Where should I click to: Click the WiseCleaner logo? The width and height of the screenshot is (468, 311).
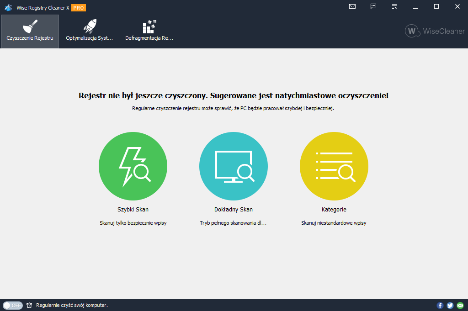pos(435,31)
